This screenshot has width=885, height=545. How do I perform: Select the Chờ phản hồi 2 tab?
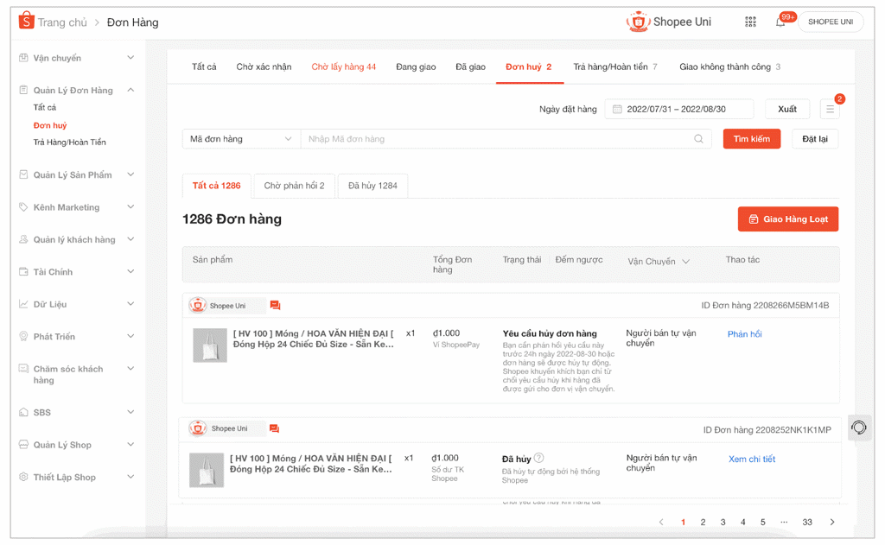pyautogui.click(x=294, y=186)
